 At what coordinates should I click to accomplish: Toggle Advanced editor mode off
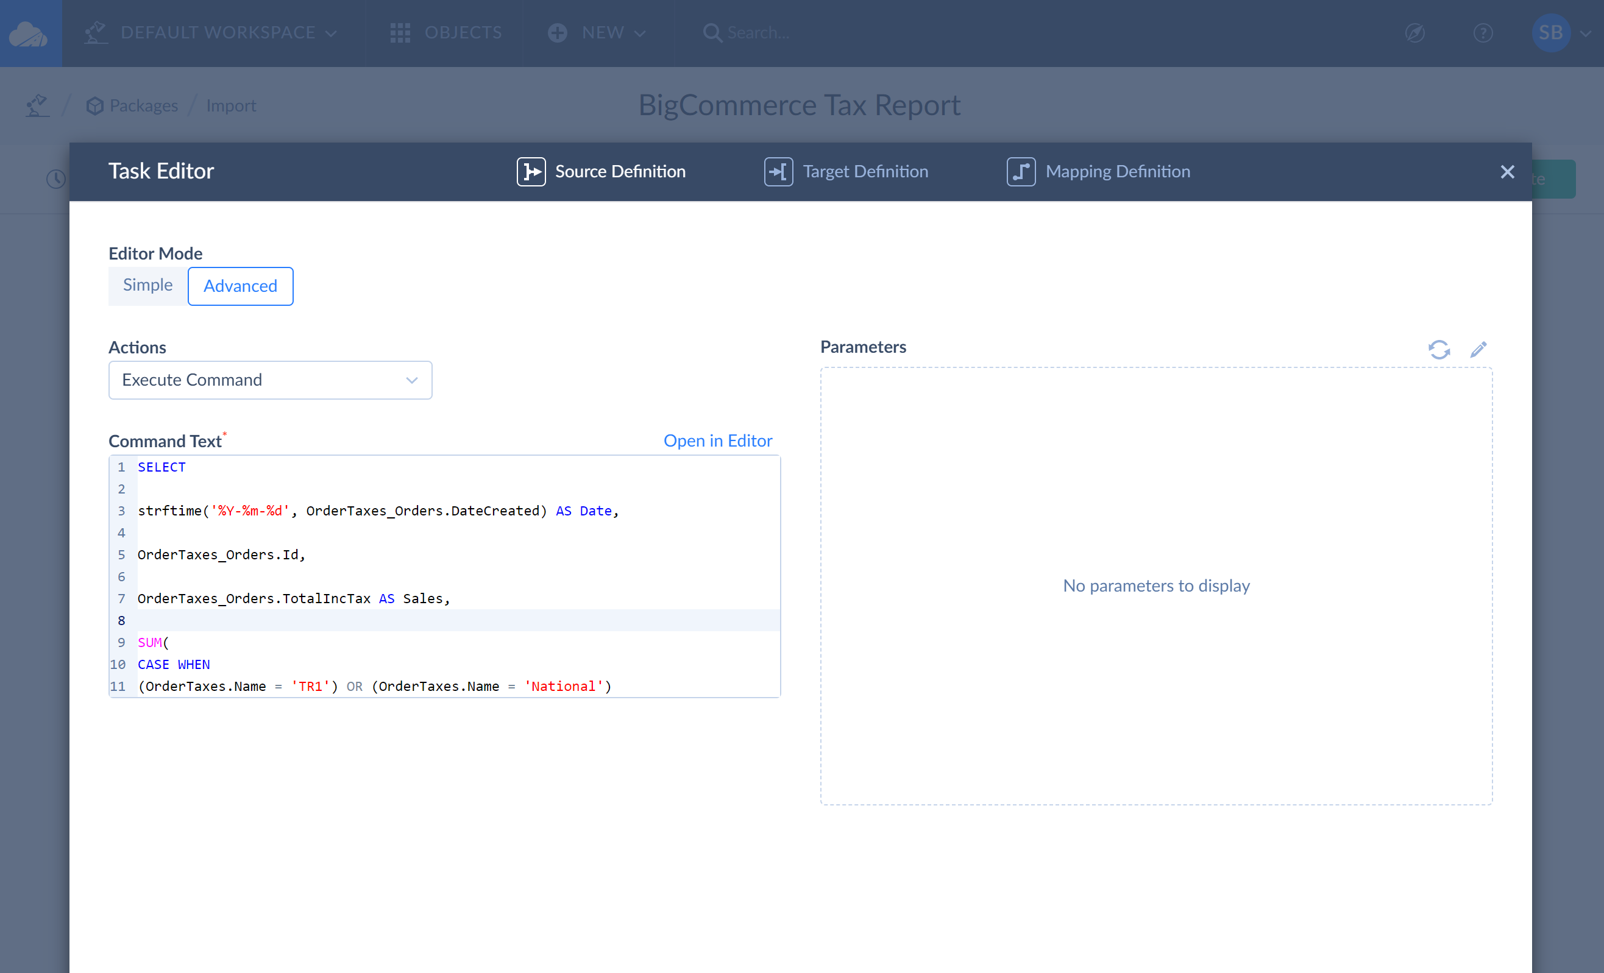pos(148,285)
